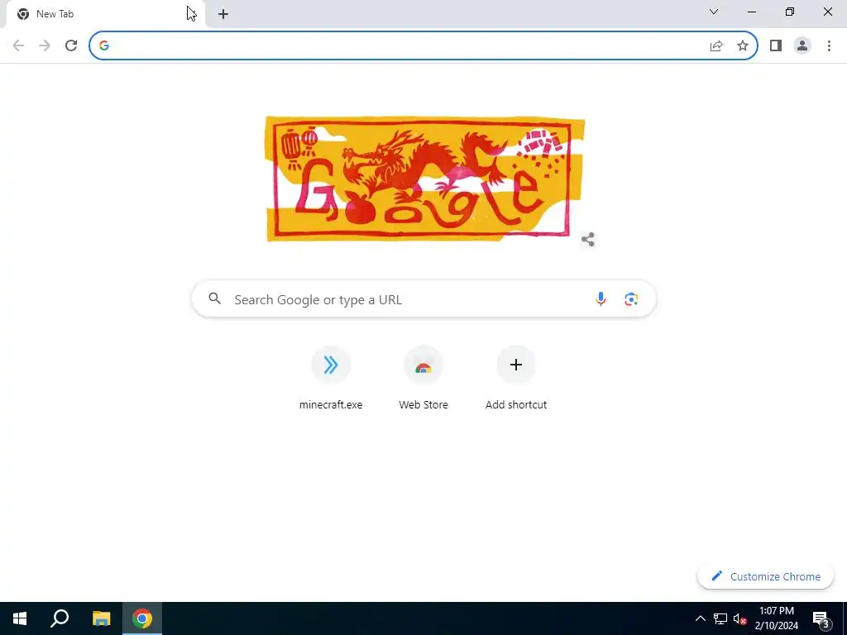Click the Customize Chrome button
Screen dimensions: 847x635
tap(765, 576)
